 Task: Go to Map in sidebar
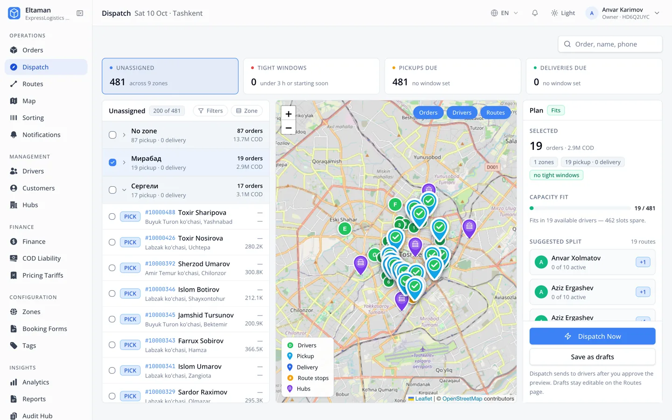(46, 101)
